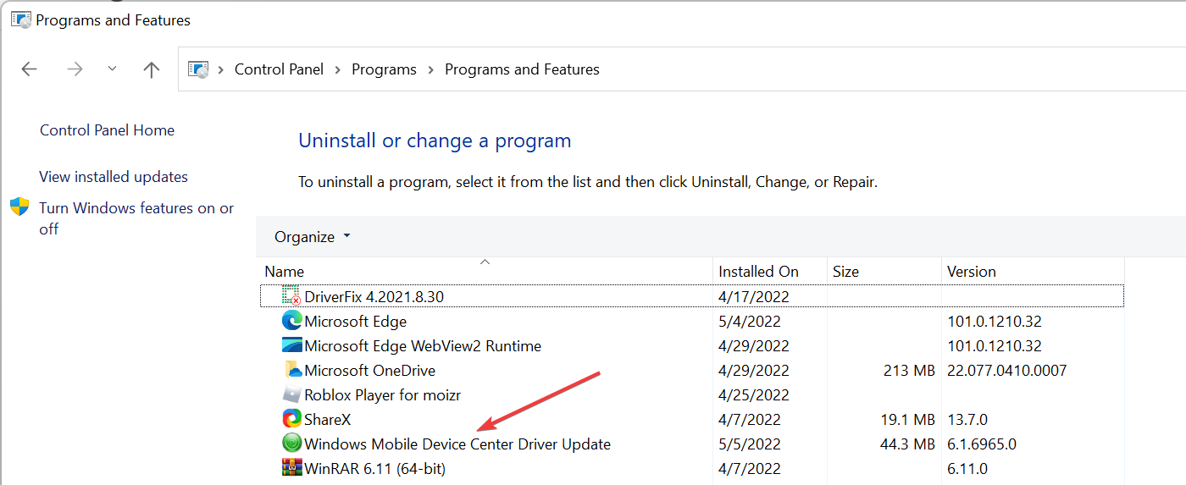Click install date 4/25/2022
1186x485 pixels.
click(754, 395)
